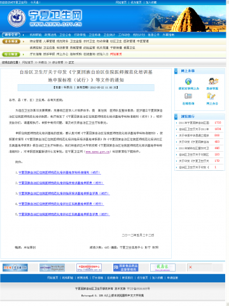Viewport: 229px width, 306px height.
Task: Open the green calligraphy banner link
Action: pos(163,268)
